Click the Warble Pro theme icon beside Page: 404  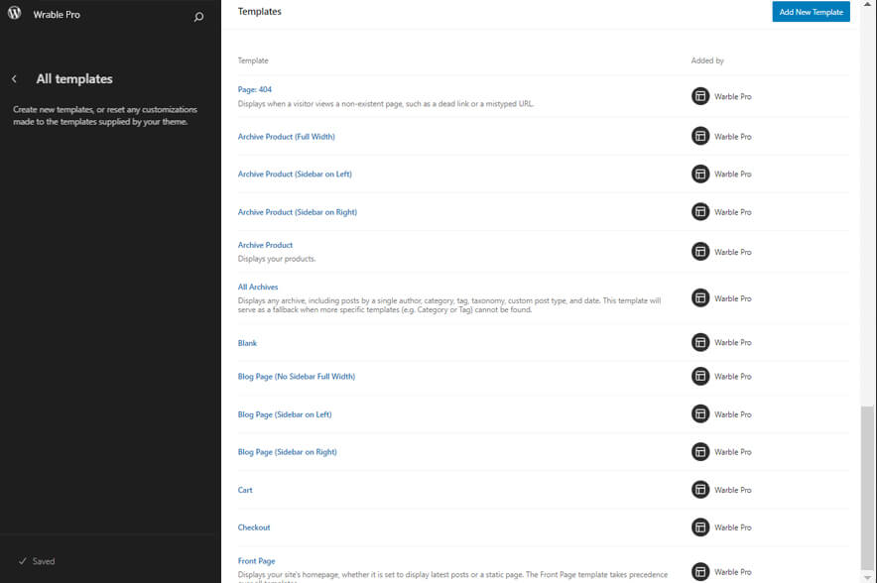(699, 96)
